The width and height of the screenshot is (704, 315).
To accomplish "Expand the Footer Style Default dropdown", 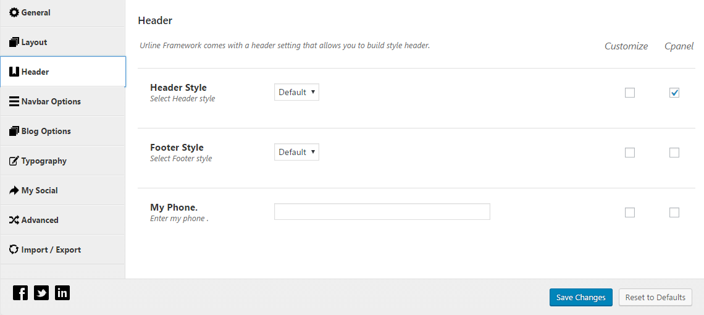I will coord(296,152).
